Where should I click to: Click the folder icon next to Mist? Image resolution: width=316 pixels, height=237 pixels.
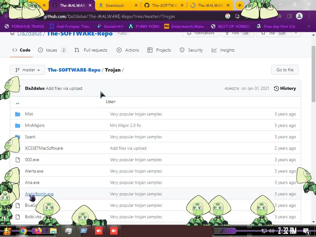coord(18,114)
